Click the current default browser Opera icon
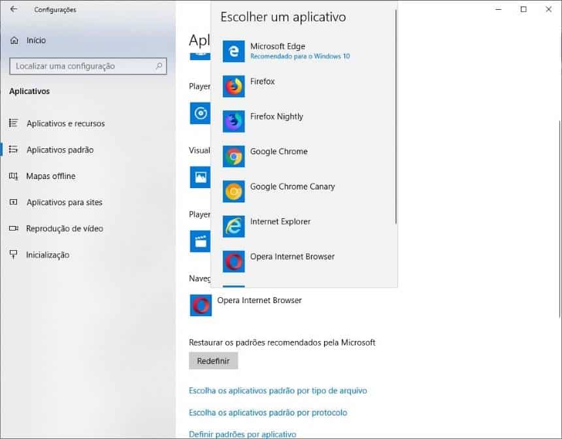Image resolution: width=562 pixels, height=439 pixels. coord(201,305)
